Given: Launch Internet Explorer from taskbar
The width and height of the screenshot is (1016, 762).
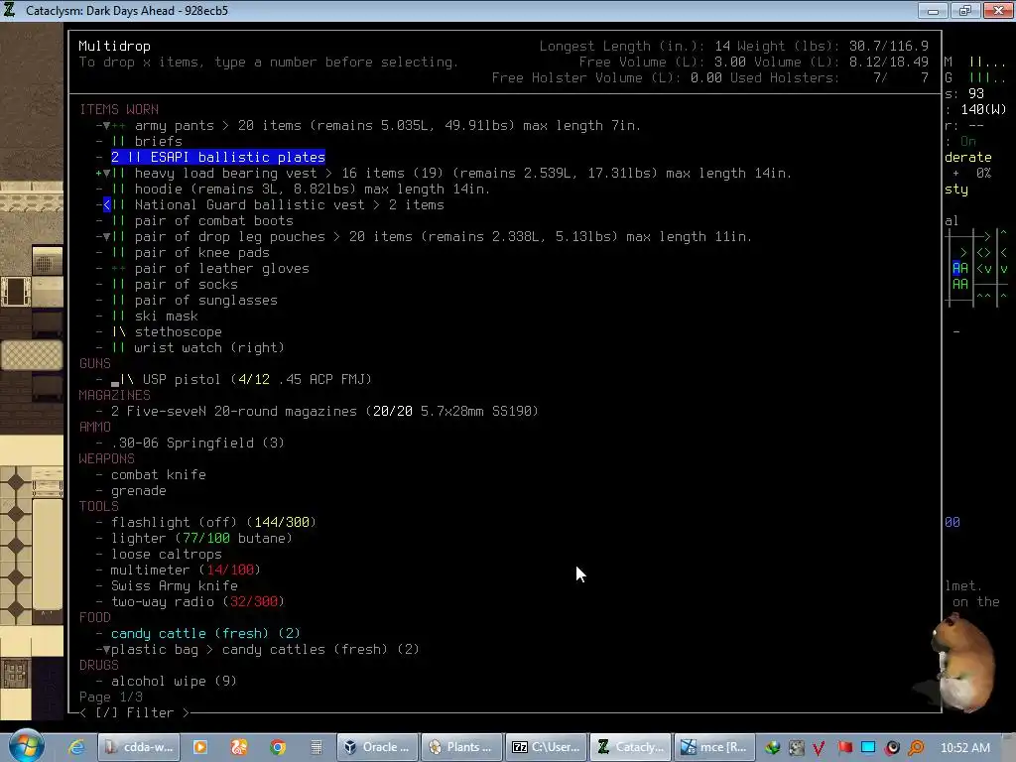Looking at the screenshot, I should tap(76, 747).
